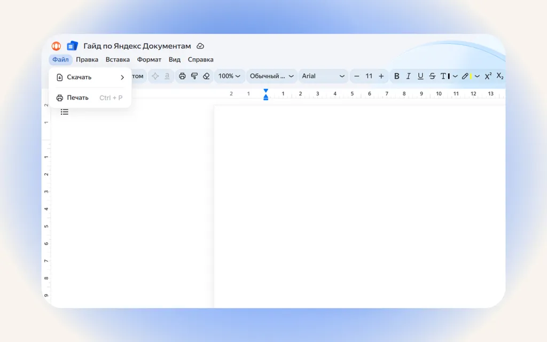Open the highlight color dropdown arrow
The width and height of the screenshot is (547, 342).
(477, 76)
